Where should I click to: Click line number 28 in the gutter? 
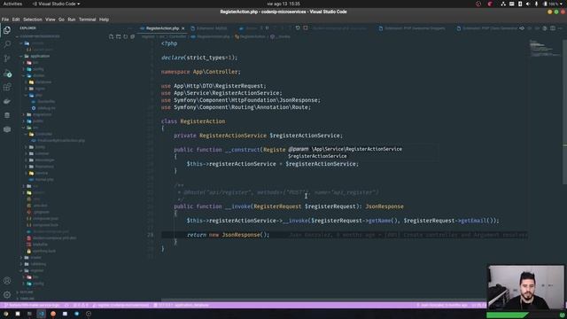[x=150, y=235]
